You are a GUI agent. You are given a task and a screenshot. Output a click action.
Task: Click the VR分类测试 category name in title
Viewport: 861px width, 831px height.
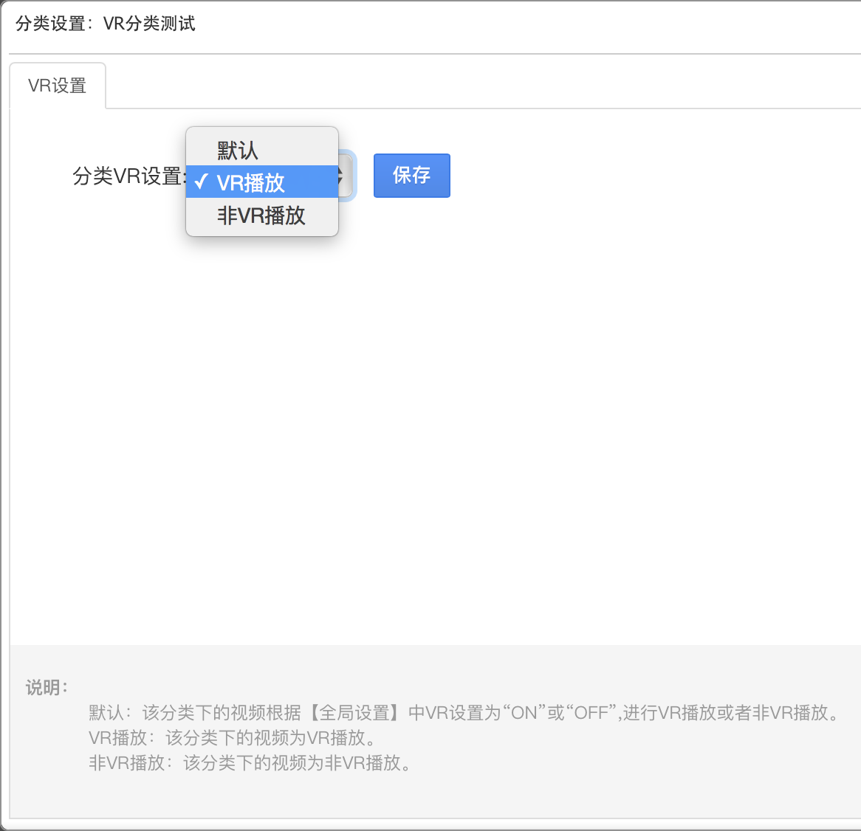pyautogui.click(x=149, y=24)
